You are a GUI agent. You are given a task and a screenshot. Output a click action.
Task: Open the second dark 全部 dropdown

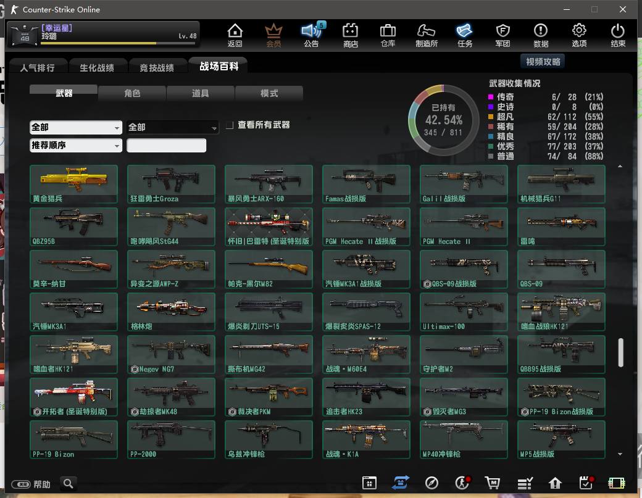click(172, 127)
